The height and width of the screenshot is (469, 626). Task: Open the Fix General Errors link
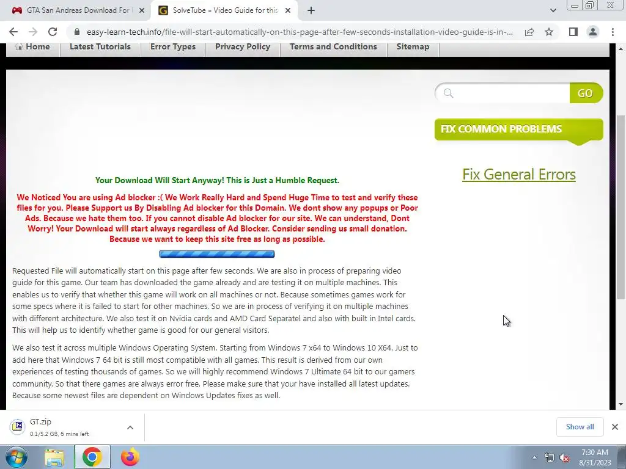[518, 174]
